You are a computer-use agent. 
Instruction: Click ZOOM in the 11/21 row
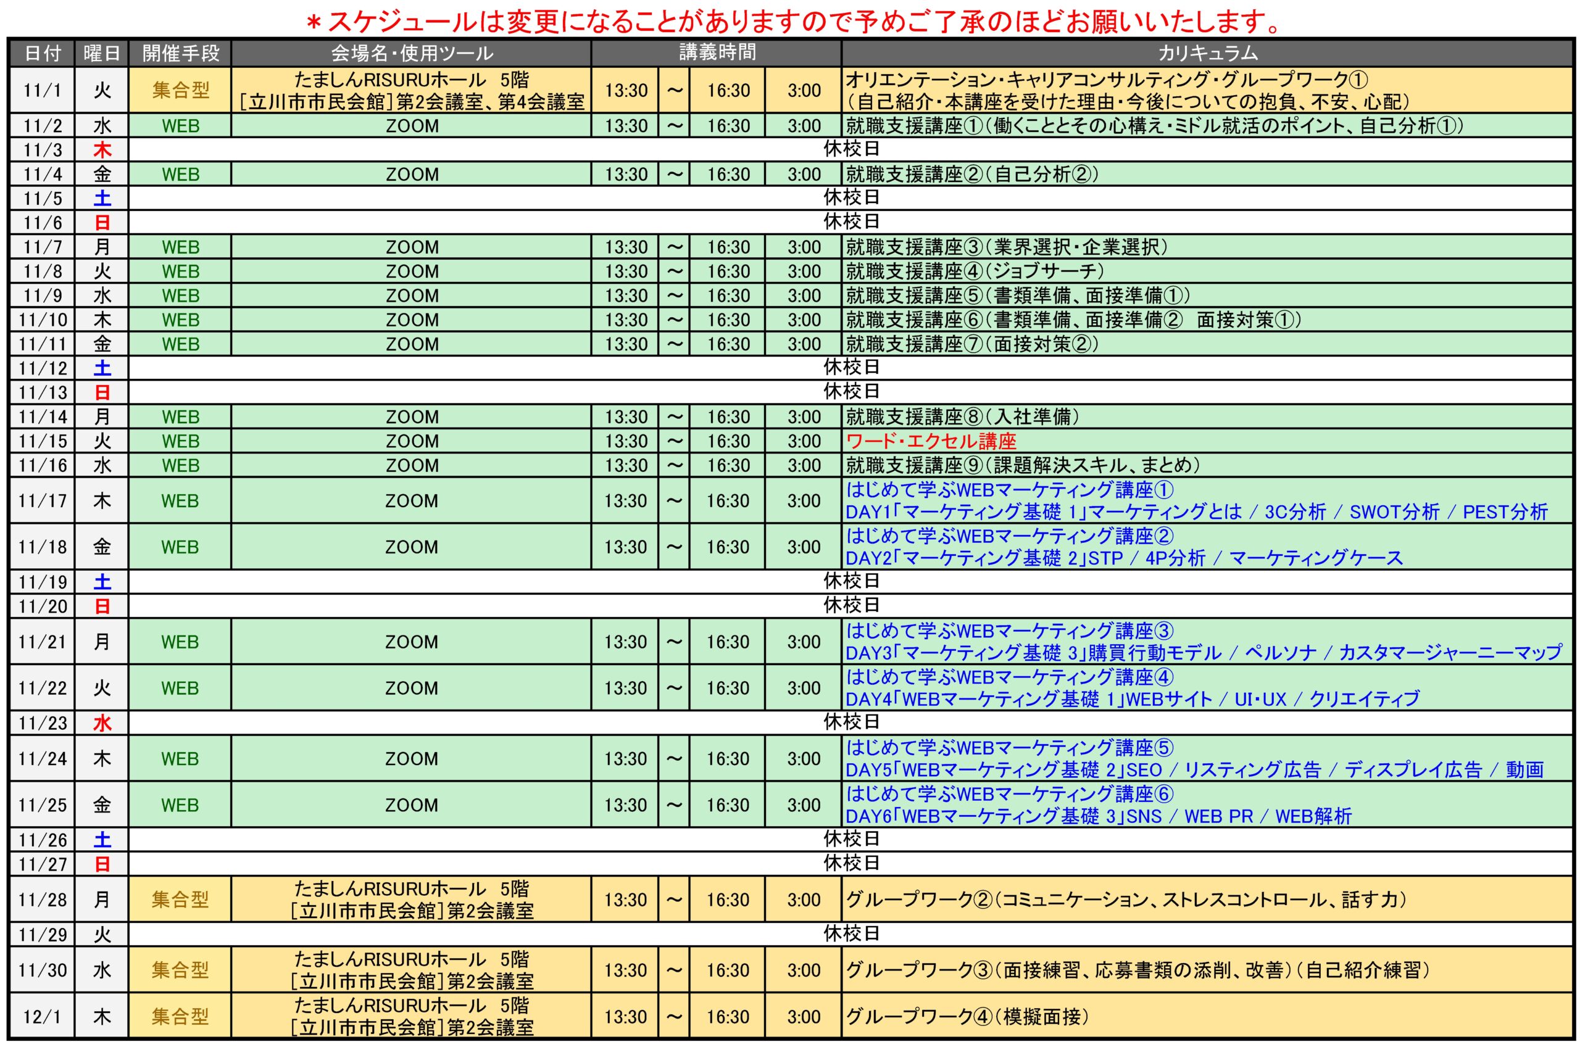412,642
